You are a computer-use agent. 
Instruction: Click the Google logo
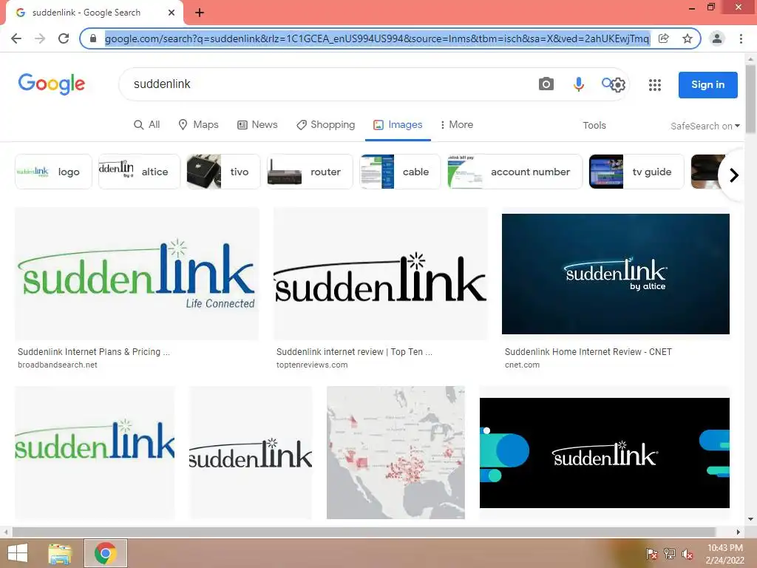52,84
